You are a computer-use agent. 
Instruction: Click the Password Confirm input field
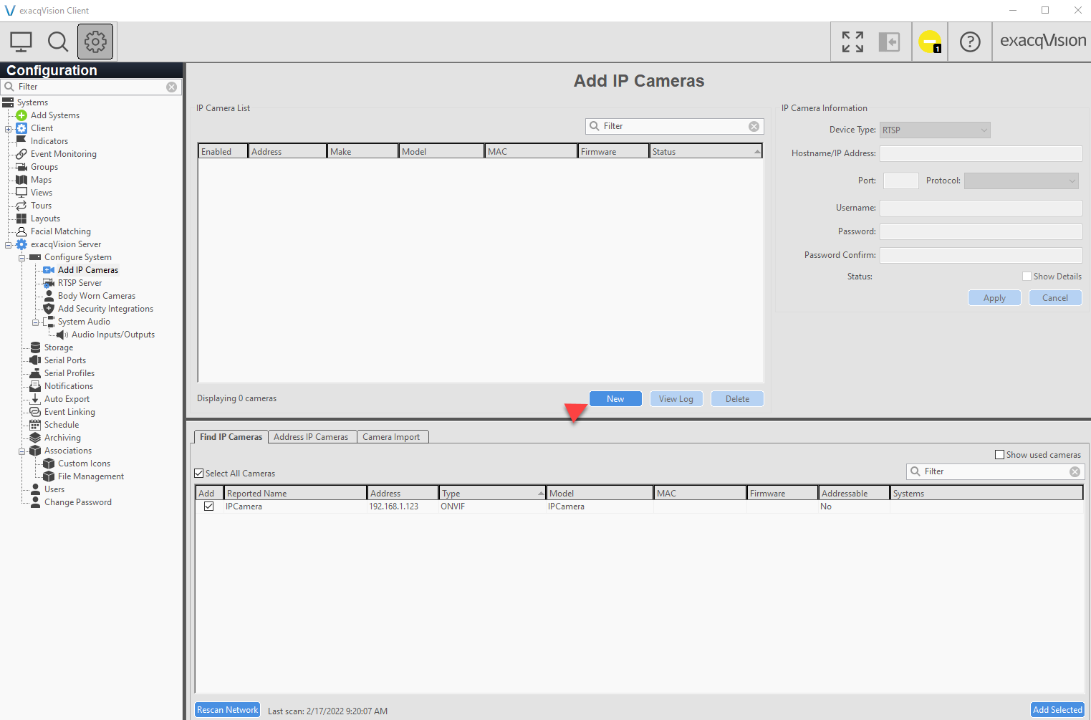pos(981,255)
